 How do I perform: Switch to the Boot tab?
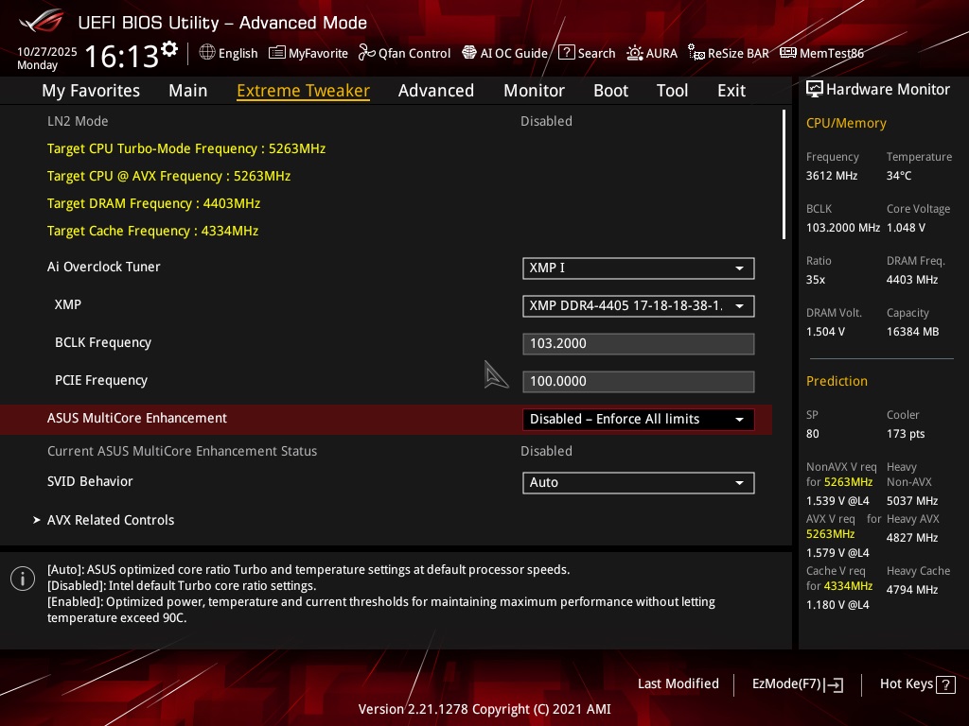pos(610,91)
